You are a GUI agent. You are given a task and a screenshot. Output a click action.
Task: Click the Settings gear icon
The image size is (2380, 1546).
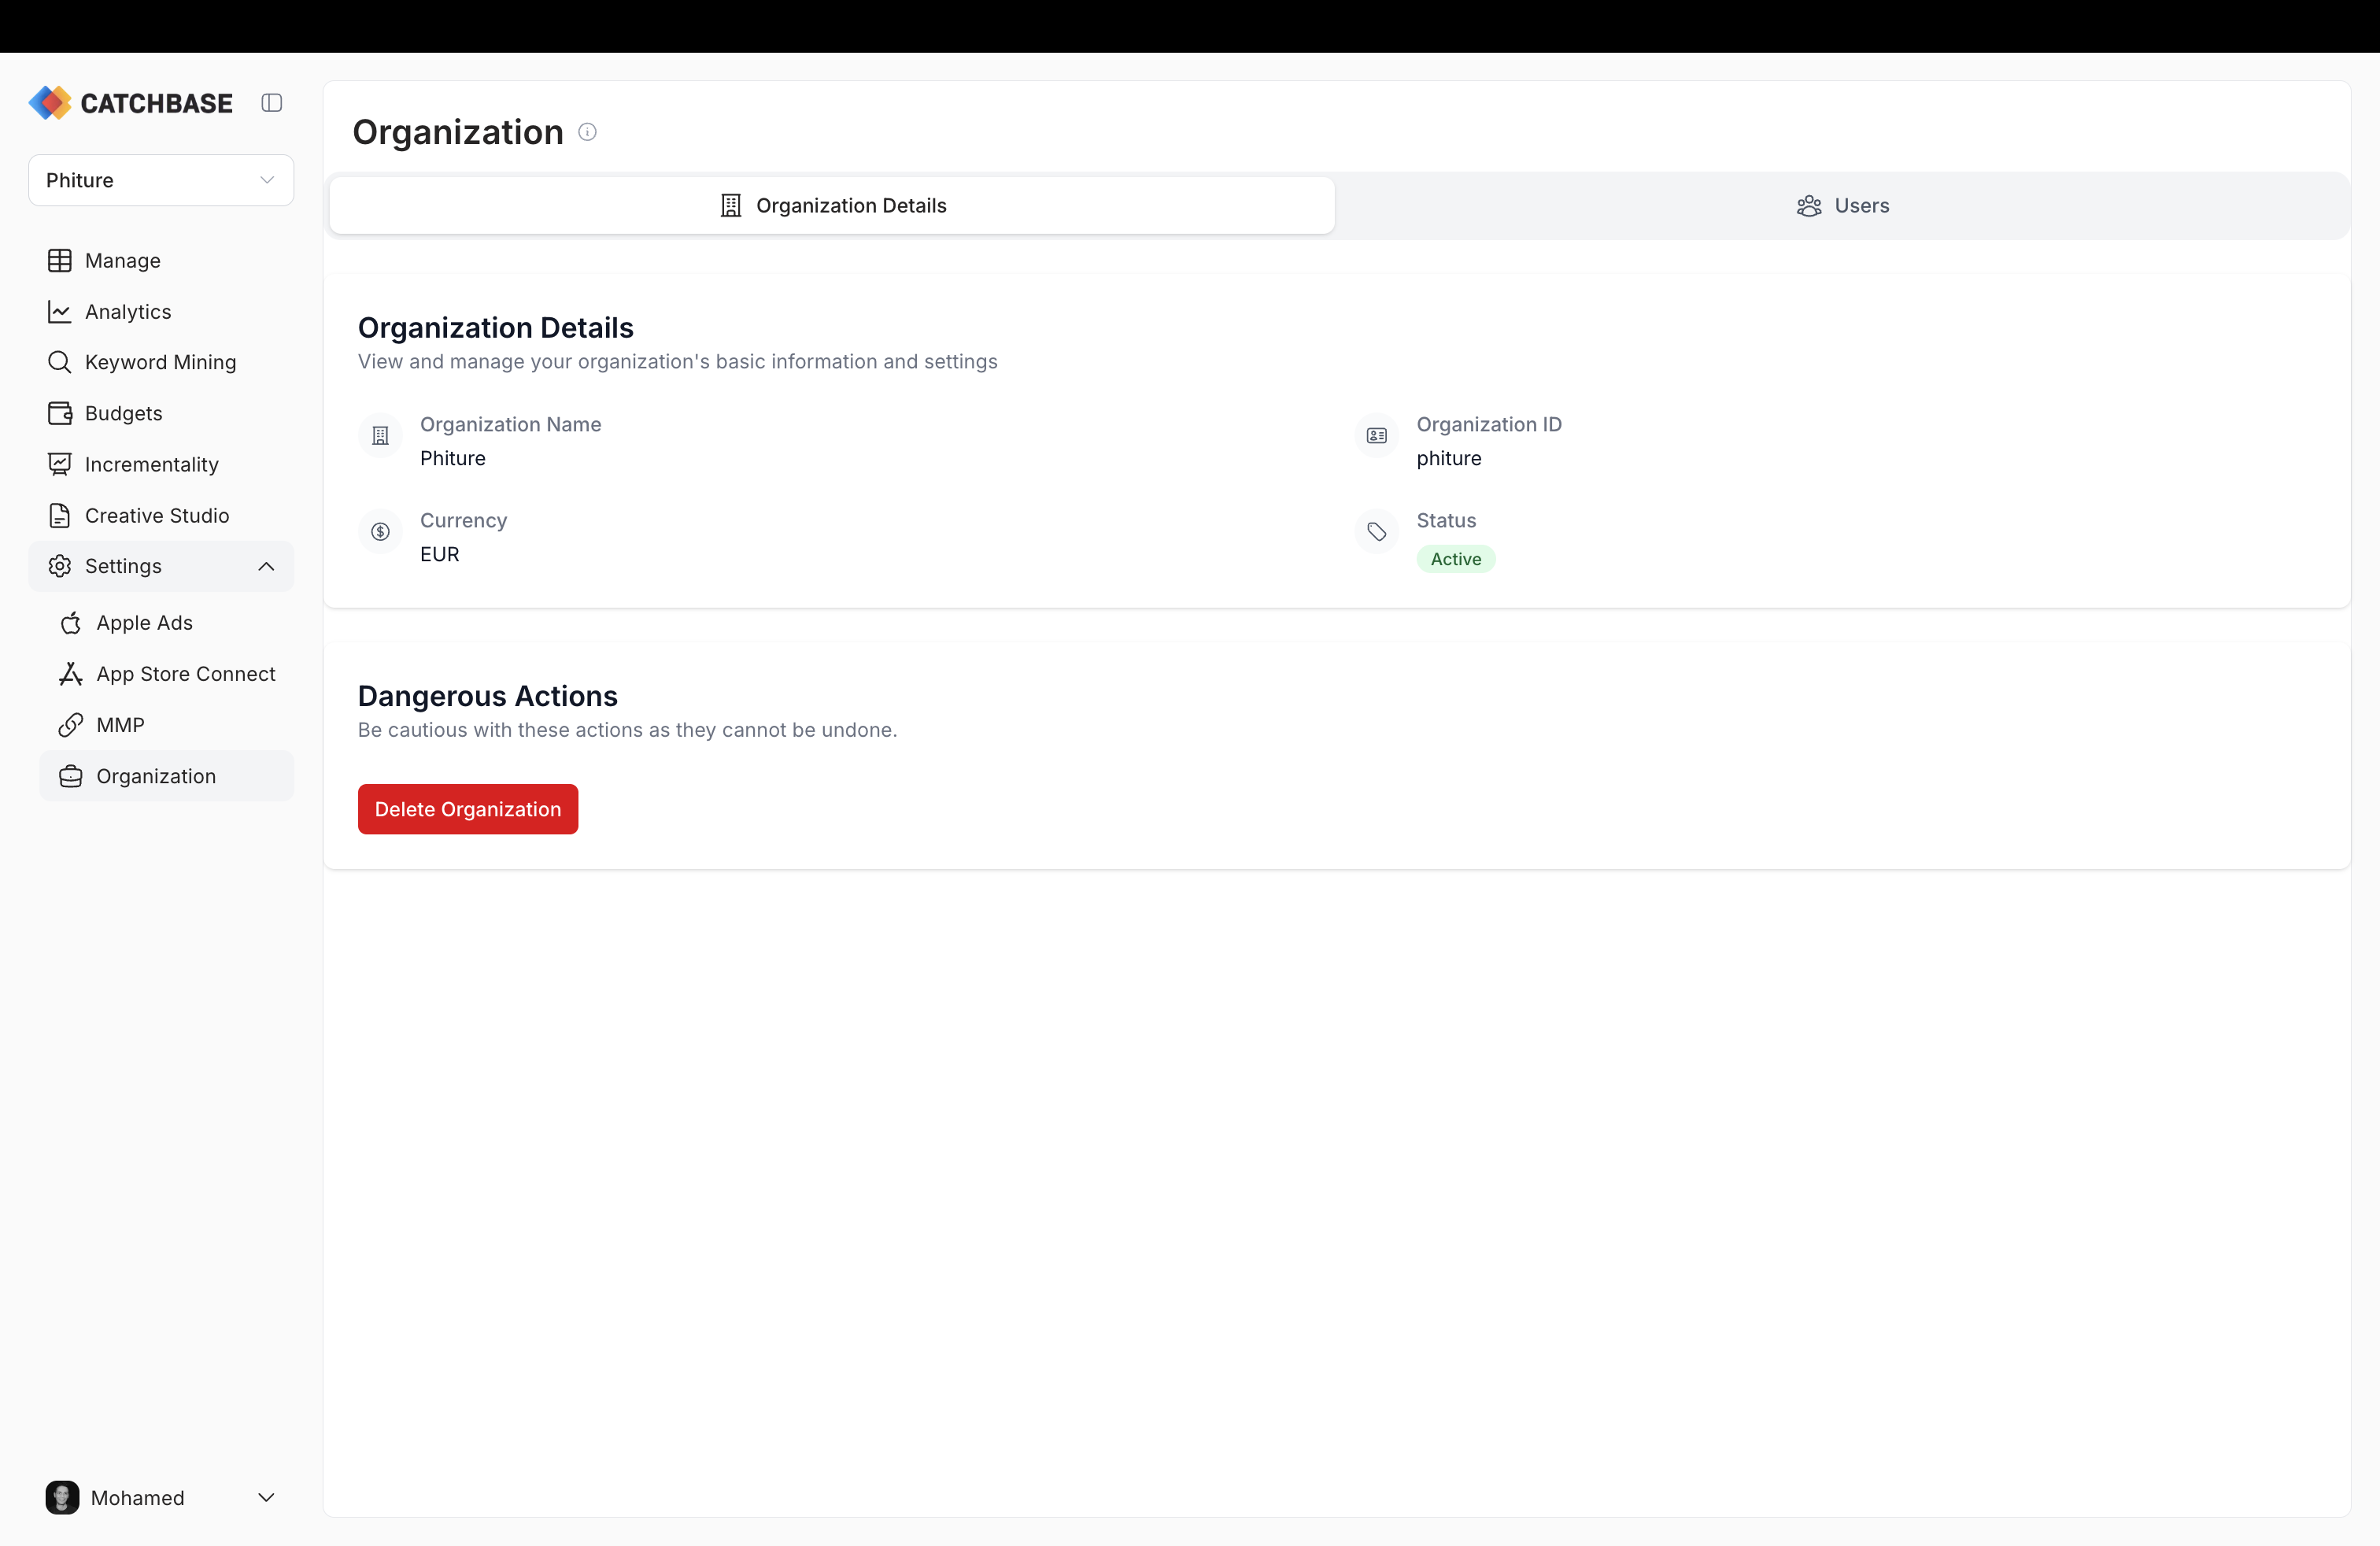pyautogui.click(x=60, y=566)
